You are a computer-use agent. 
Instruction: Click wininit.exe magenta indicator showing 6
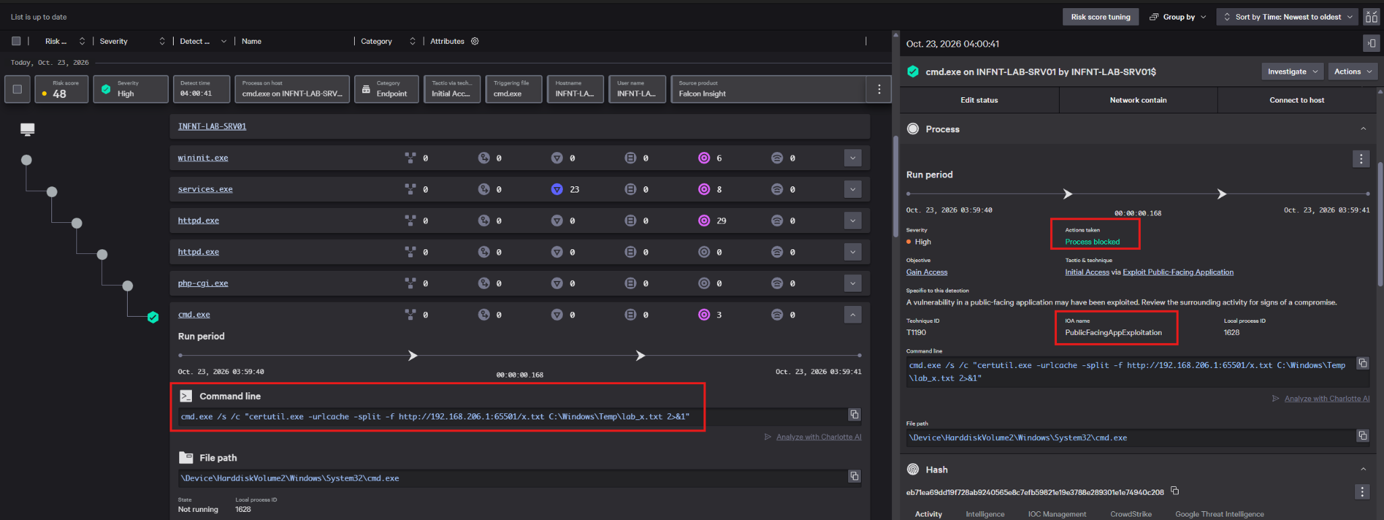coord(704,158)
